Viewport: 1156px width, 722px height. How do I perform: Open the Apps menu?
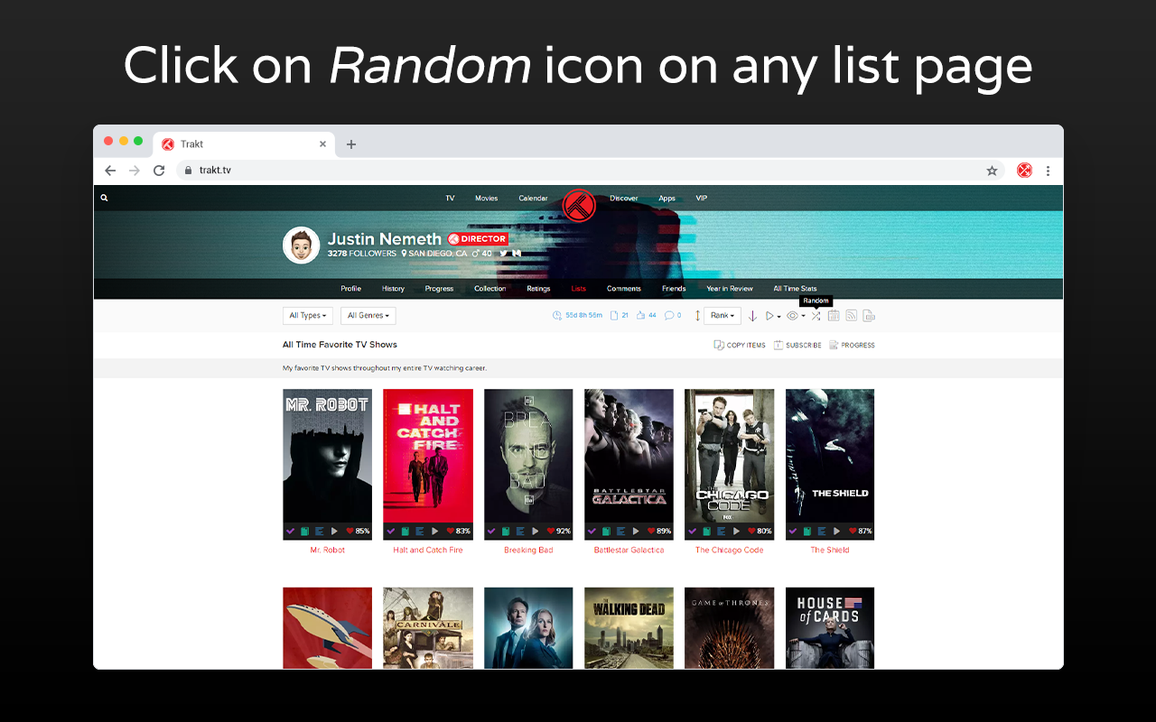tap(667, 199)
